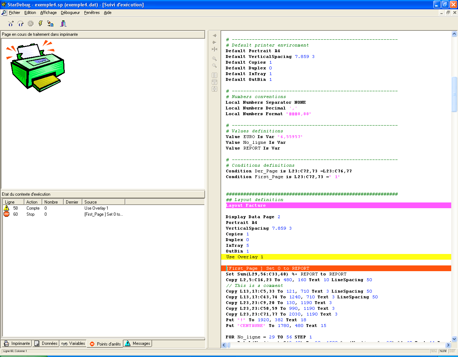Switch to the Données tab
Screen dimensions: 458x357
[x=46, y=343]
